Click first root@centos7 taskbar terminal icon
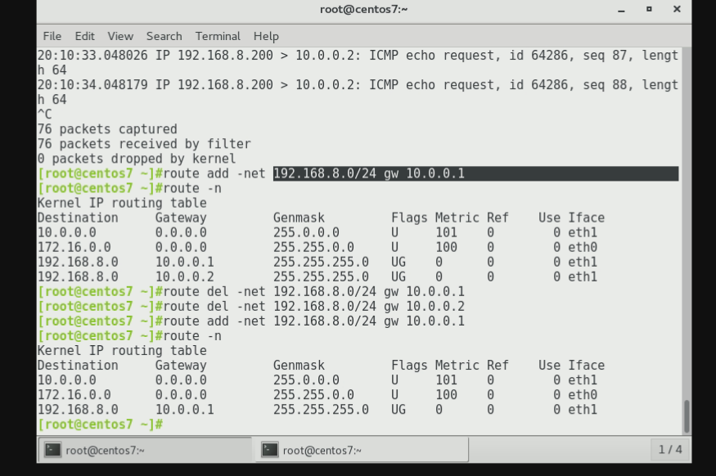Image resolution: width=716 pixels, height=476 pixels. (x=53, y=450)
